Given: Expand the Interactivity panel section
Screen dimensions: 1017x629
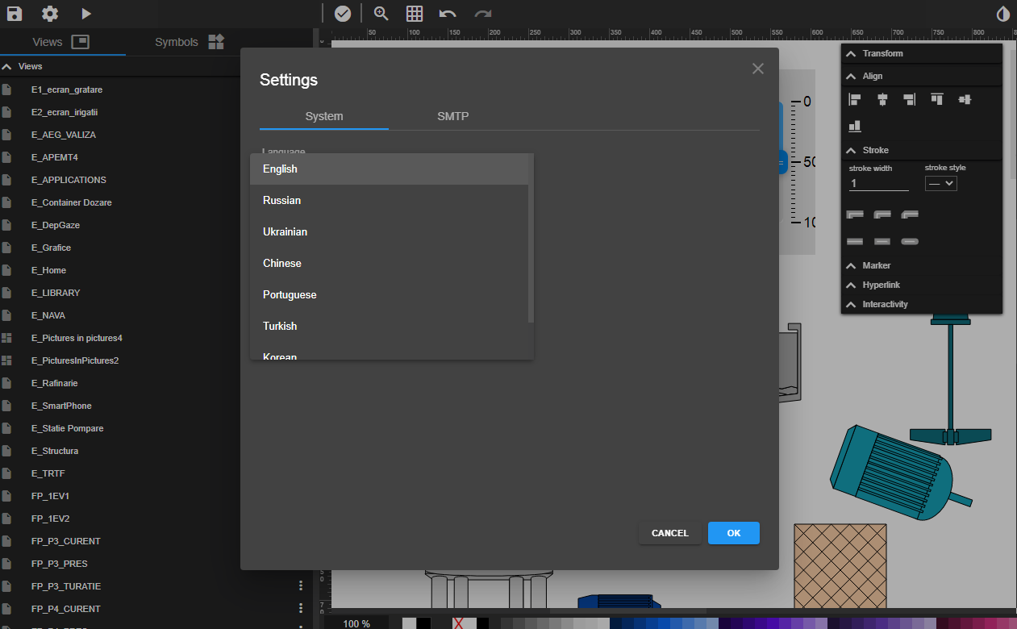Looking at the screenshot, I should tap(885, 304).
